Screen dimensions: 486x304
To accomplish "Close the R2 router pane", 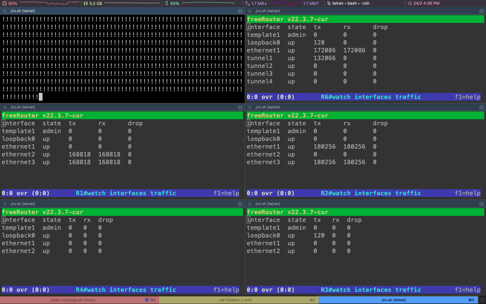I will pos(250,107).
